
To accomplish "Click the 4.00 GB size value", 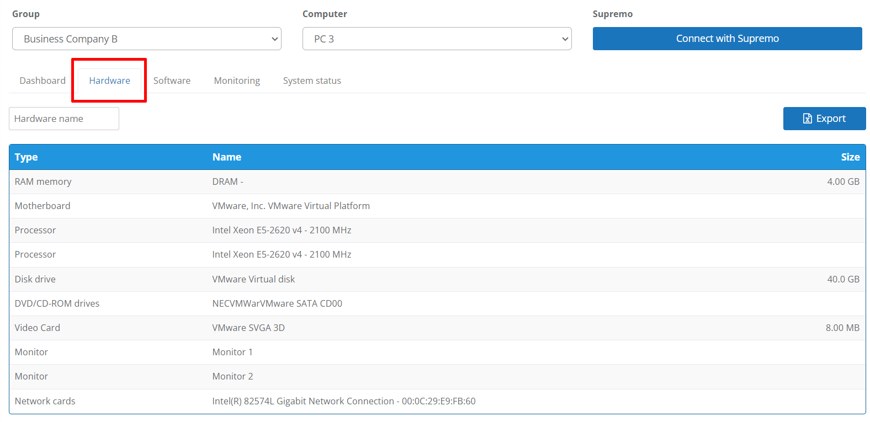I will (843, 181).
